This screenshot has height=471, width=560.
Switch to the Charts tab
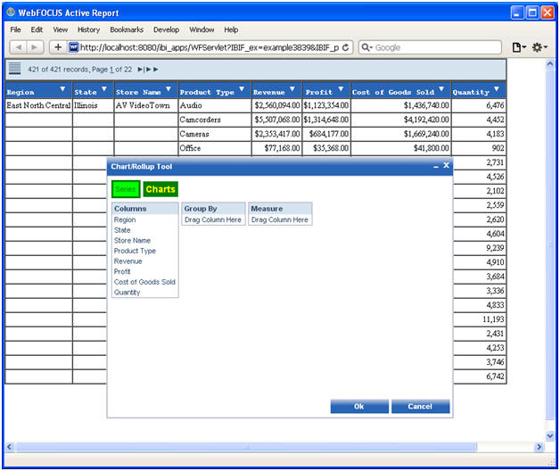coord(161,189)
